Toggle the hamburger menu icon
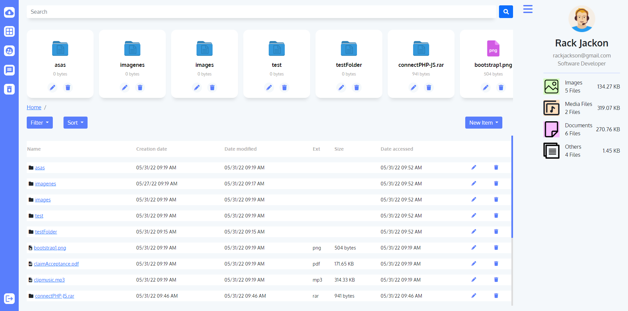Viewport: 628px width, 311px height. pyautogui.click(x=528, y=9)
